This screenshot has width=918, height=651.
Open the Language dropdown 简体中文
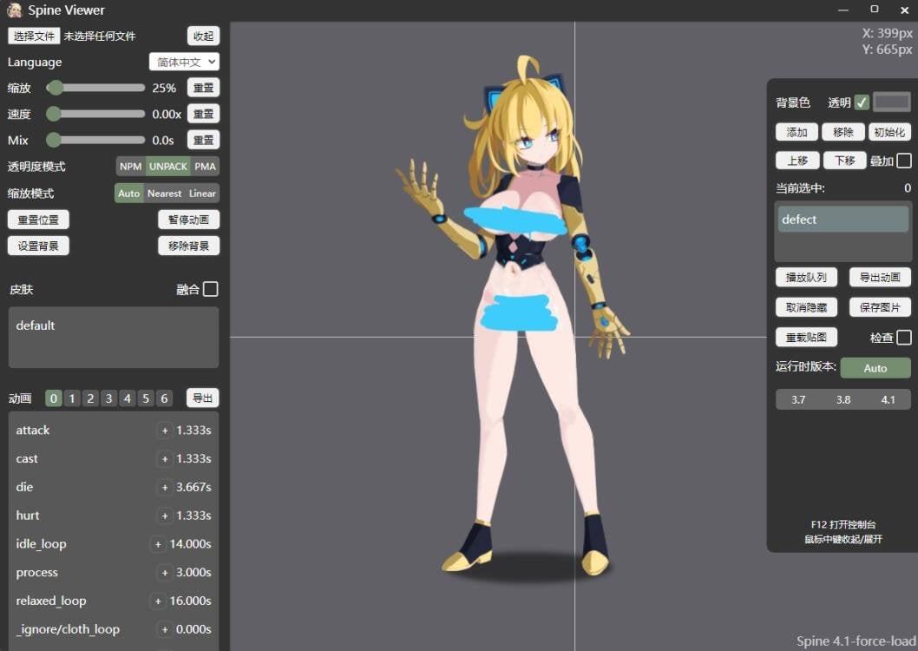tap(185, 62)
